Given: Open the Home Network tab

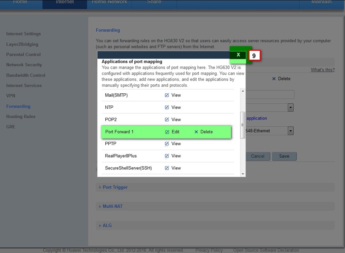Looking at the screenshot, I should [x=109, y=2].
